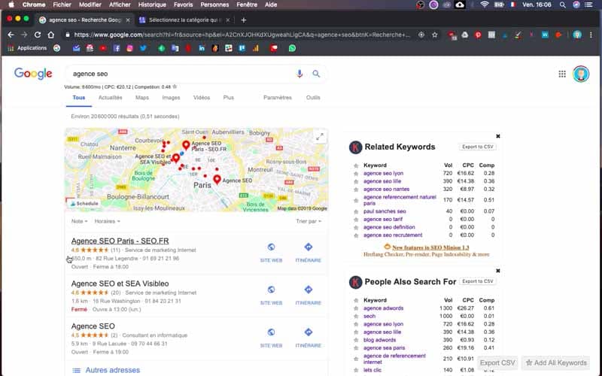The image size is (602, 376).
Task: Get Itinéraire for the Agence SEO listing
Action: point(308,338)
